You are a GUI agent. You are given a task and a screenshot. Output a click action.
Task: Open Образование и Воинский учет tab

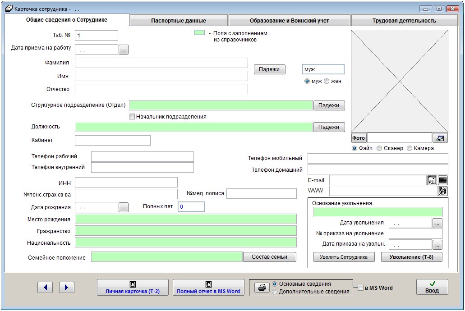coord(289,20)
